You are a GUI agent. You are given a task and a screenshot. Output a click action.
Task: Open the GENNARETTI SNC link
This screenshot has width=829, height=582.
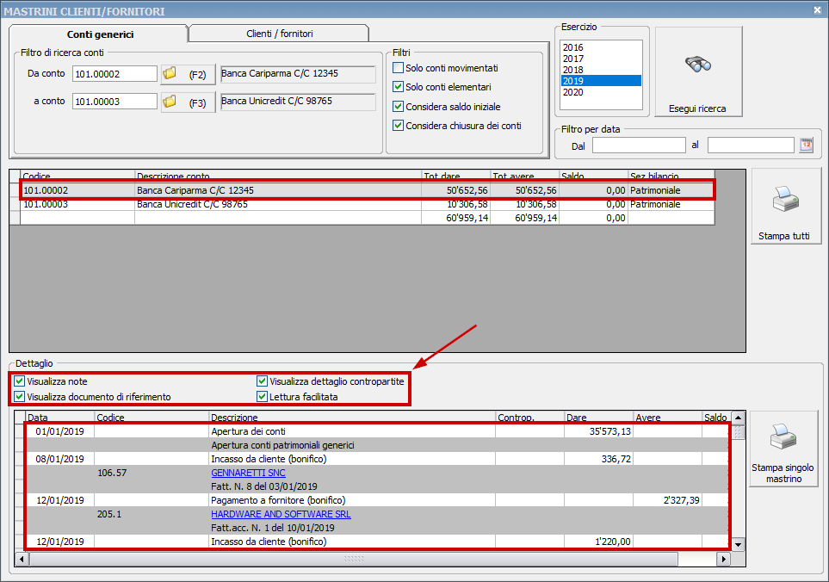[x=248, y=473]
